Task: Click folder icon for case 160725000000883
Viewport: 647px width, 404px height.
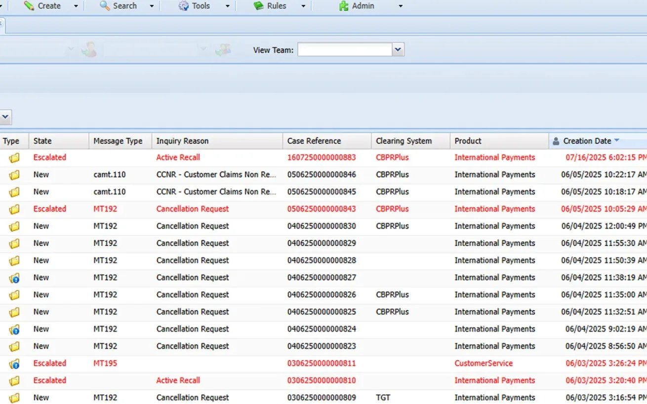Action: tap(14, 158)
